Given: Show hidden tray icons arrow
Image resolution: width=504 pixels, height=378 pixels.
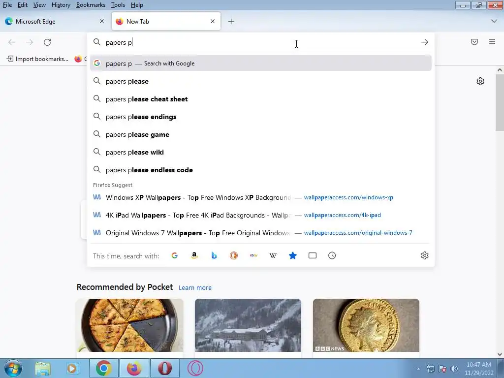Looking at the screenshot, I should 418,369.
